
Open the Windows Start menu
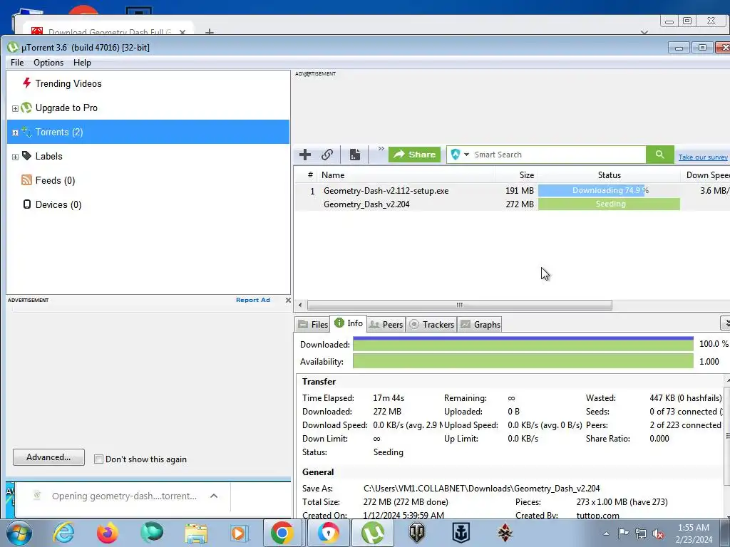pos(19,533)
